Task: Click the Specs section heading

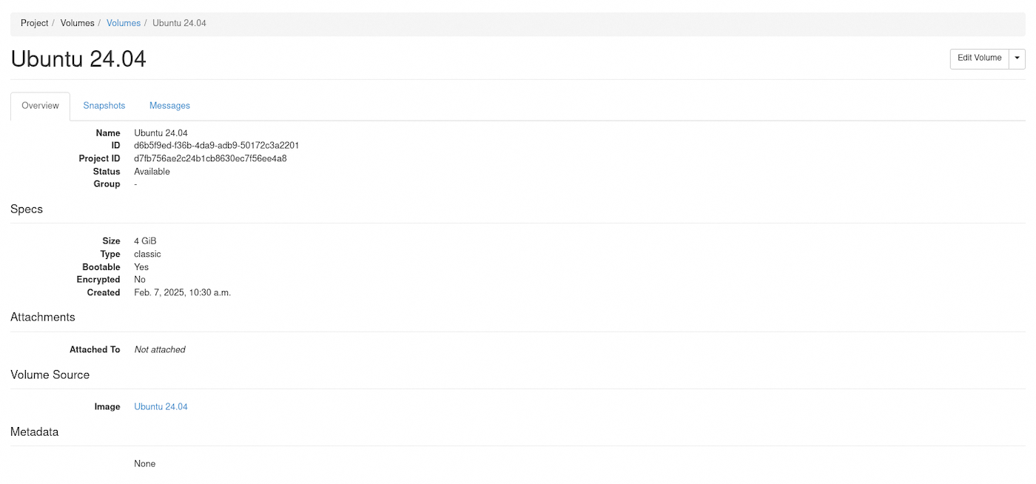Action: 27,209
